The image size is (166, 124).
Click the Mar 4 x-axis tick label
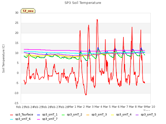point(98,107)
